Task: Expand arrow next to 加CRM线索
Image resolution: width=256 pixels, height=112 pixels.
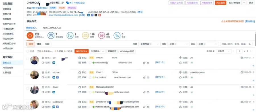Action: point(244,3)
